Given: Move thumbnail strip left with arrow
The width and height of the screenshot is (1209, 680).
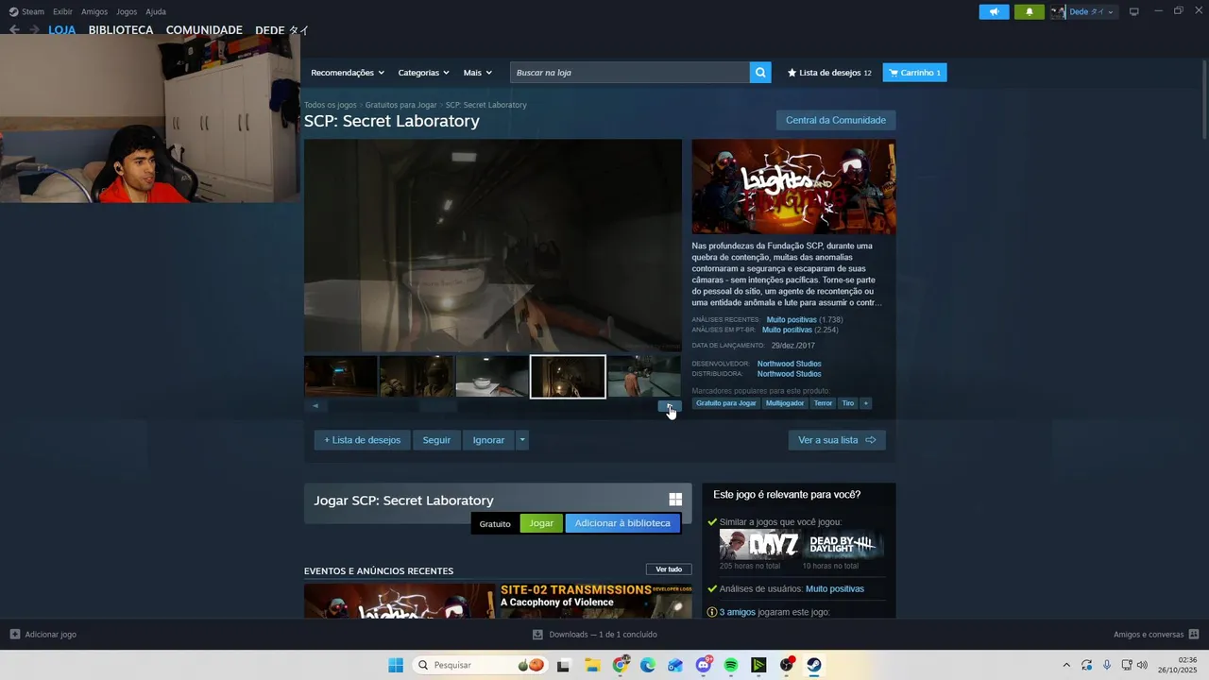Looking at the screenshot, I should pyautogui.click(x=315, y=406).
